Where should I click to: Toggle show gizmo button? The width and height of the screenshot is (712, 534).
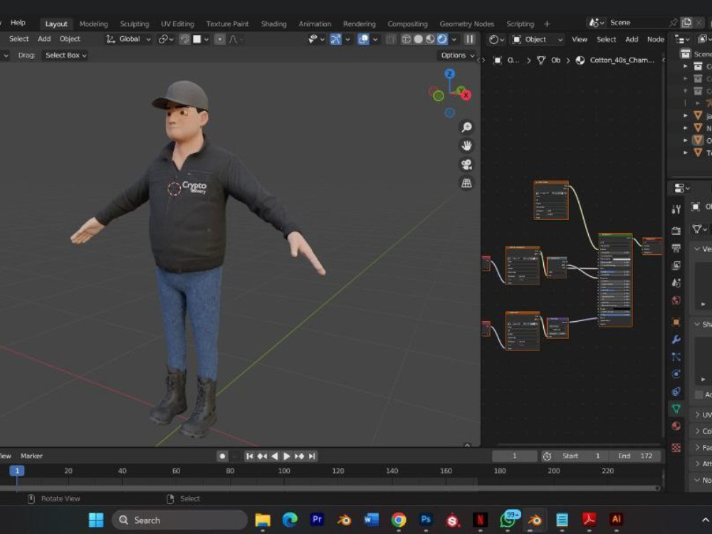point(335,39)
